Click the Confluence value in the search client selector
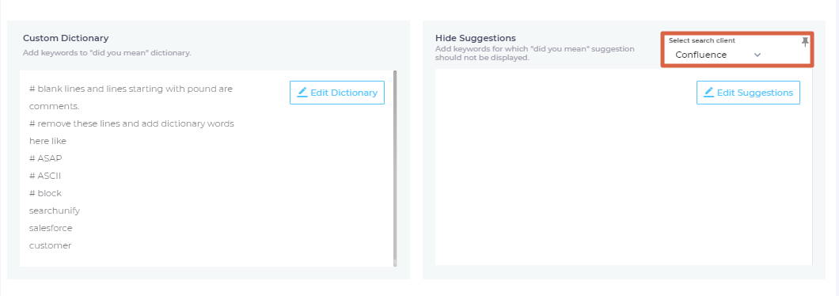Image resolution: width=839 pixels, height=296 pixels. [x=701, y=55]
